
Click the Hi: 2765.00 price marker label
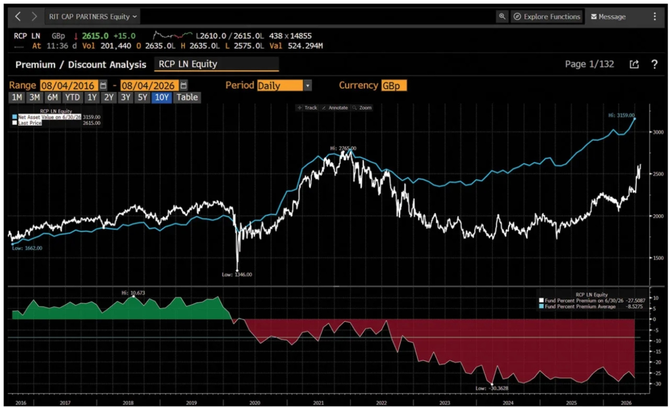[x=343, y=148]
